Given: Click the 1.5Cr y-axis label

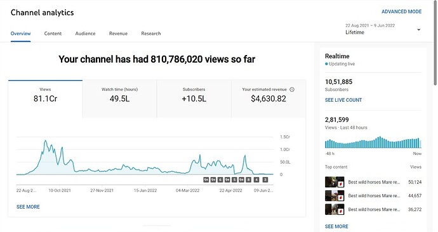Looking at the screenshot, I should [285, 137].
